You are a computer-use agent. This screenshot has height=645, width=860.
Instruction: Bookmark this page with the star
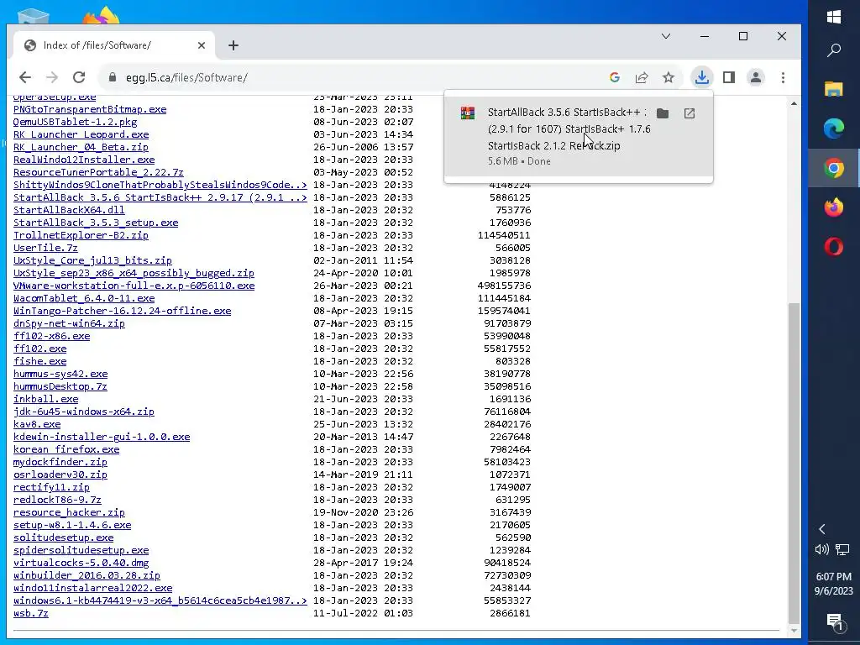coord(668,77)
